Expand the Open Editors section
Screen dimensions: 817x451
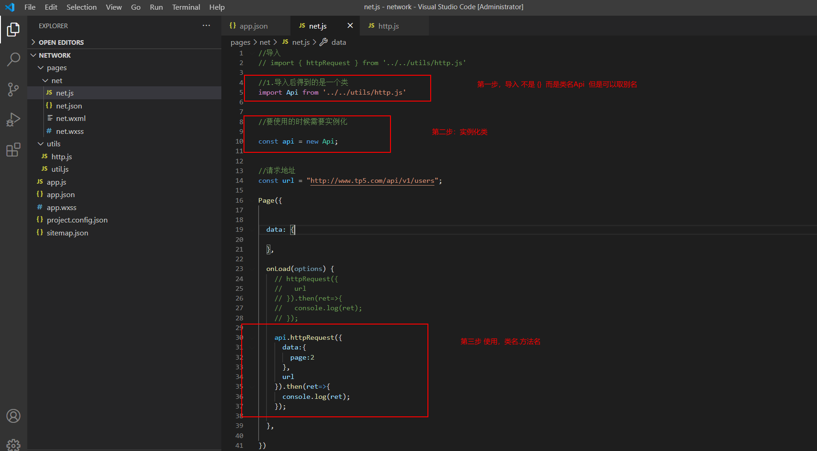33,42
